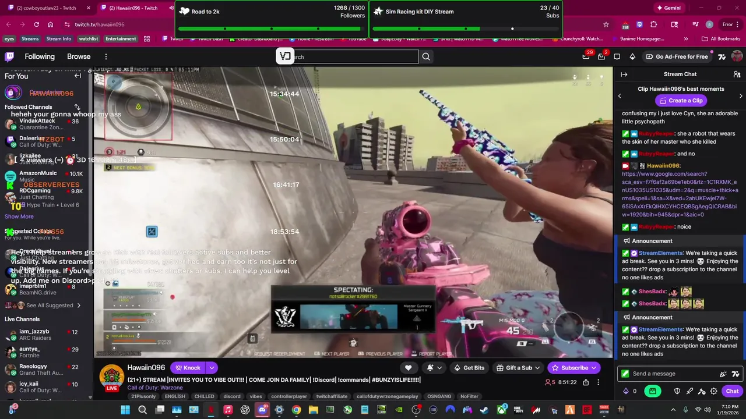Open the Streams bookmark folder
The image size is (746, 419).
[x=30, y=39]
